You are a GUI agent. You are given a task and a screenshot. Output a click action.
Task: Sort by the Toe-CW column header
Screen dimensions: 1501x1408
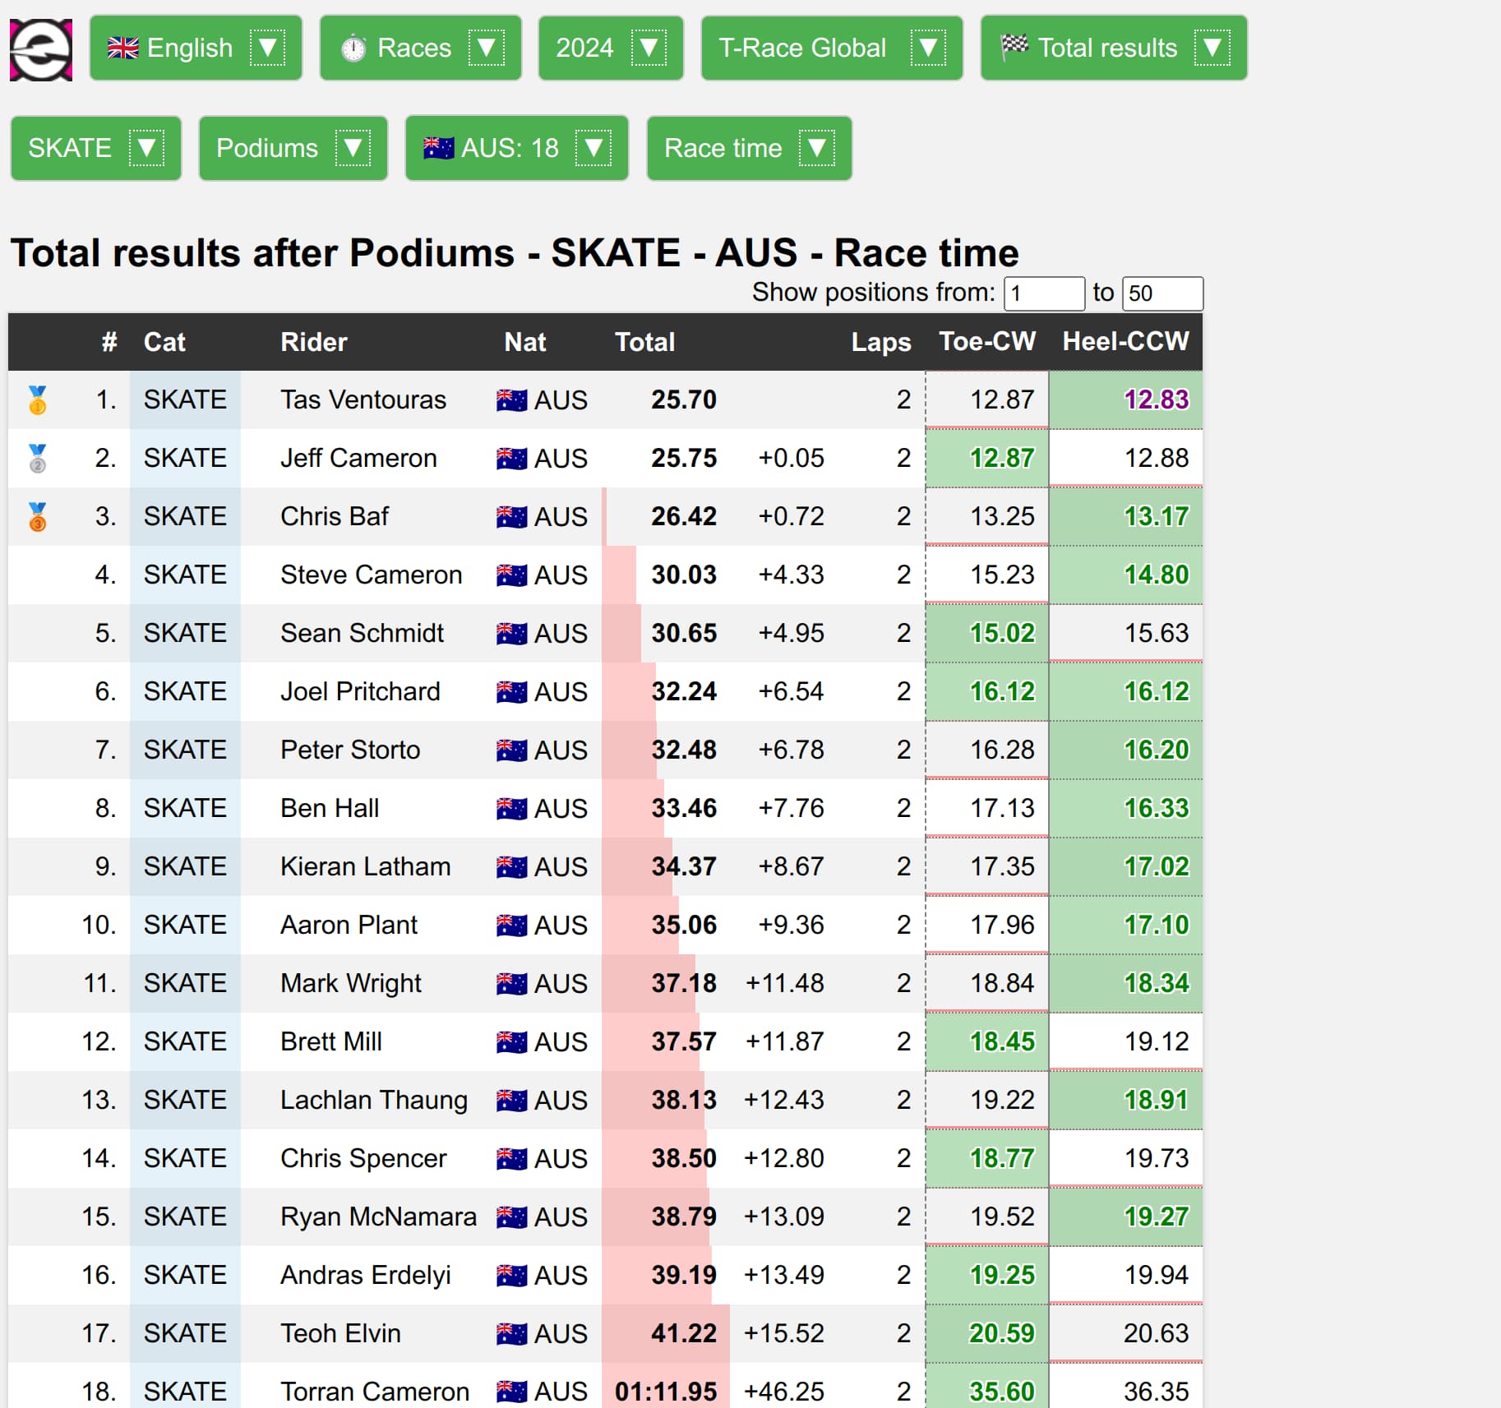(986, 342)
